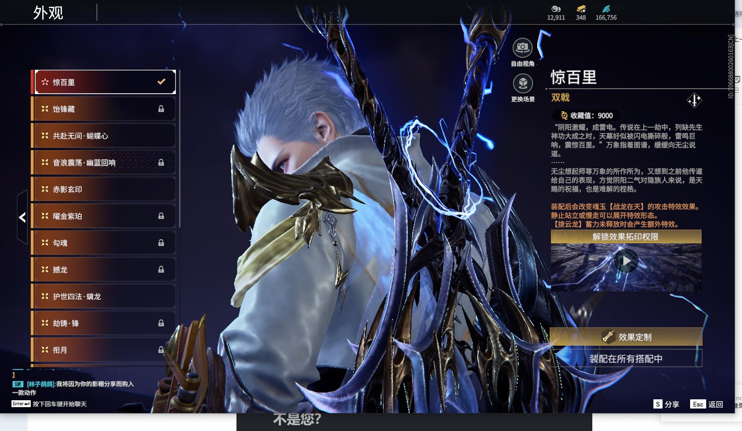Collapse the left panel with arrow
The width and height of the screenshot is (742, 431).
pyautogui.click(x=22, y=217)
